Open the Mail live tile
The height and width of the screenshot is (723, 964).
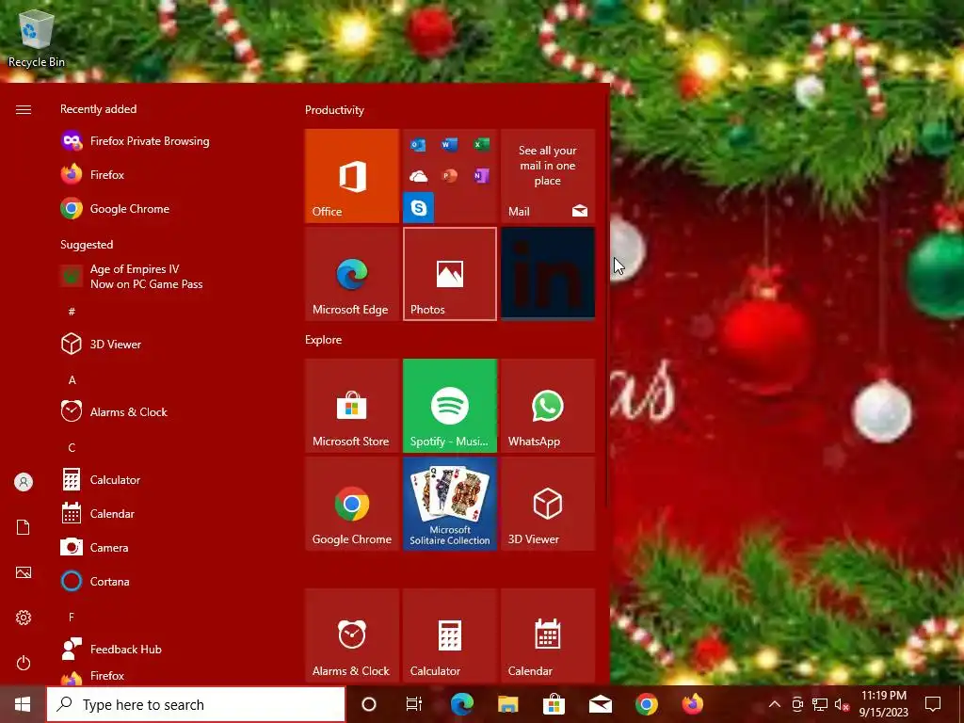pos(548,176)
